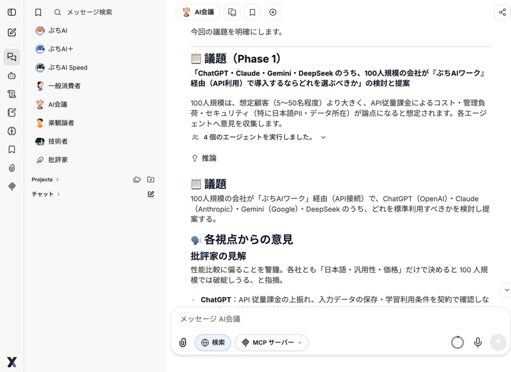
Task: Open the AI会議 model selector in the header
Action: pyautogui.click(x=198, y=12)
